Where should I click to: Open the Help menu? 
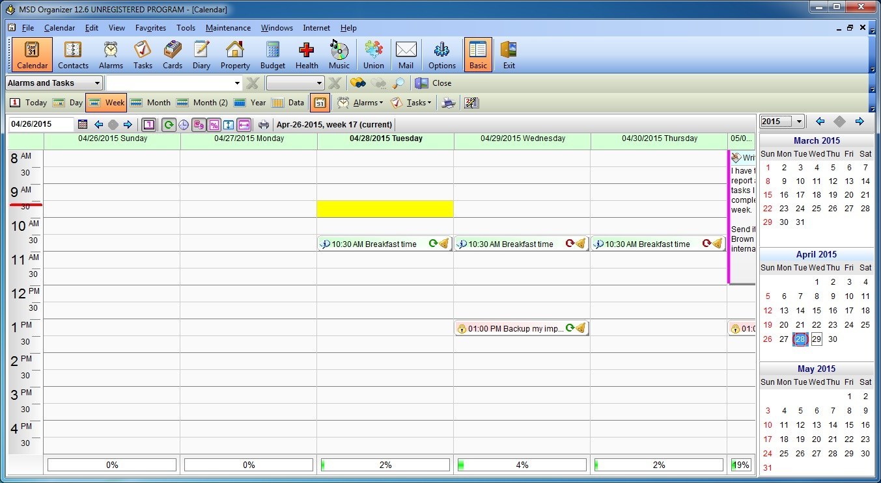348,28
